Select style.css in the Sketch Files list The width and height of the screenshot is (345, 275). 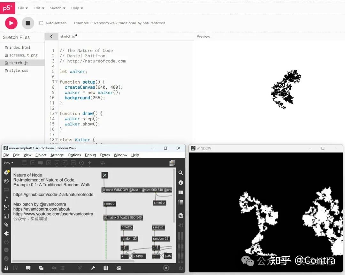19,71
